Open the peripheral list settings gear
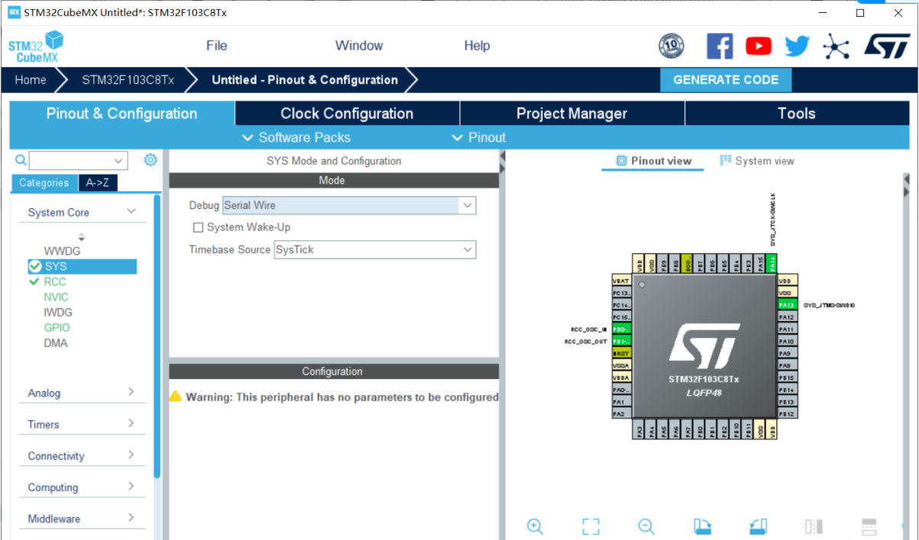 point(150,160)
